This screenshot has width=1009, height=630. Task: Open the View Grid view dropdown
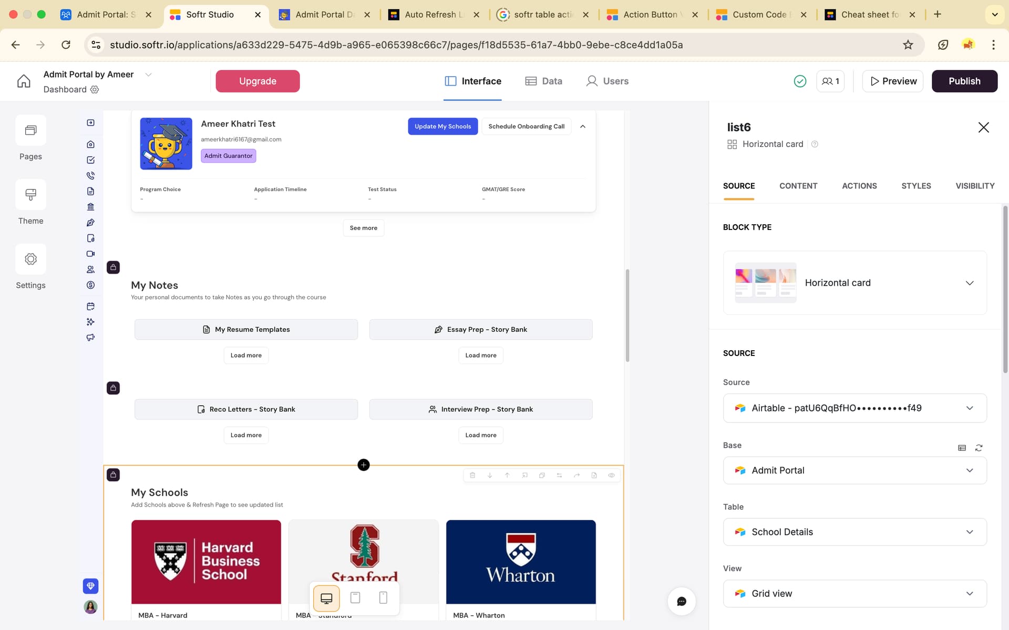[x=854, y=593]
